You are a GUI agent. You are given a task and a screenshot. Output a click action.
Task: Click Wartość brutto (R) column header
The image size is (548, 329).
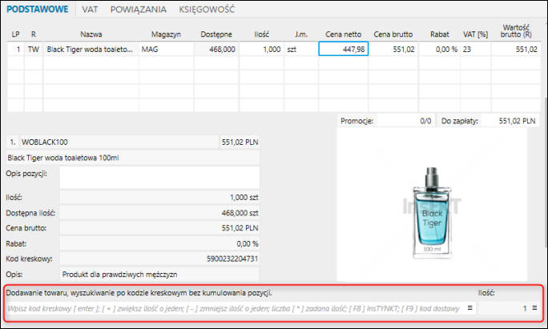tap(516, 30)
